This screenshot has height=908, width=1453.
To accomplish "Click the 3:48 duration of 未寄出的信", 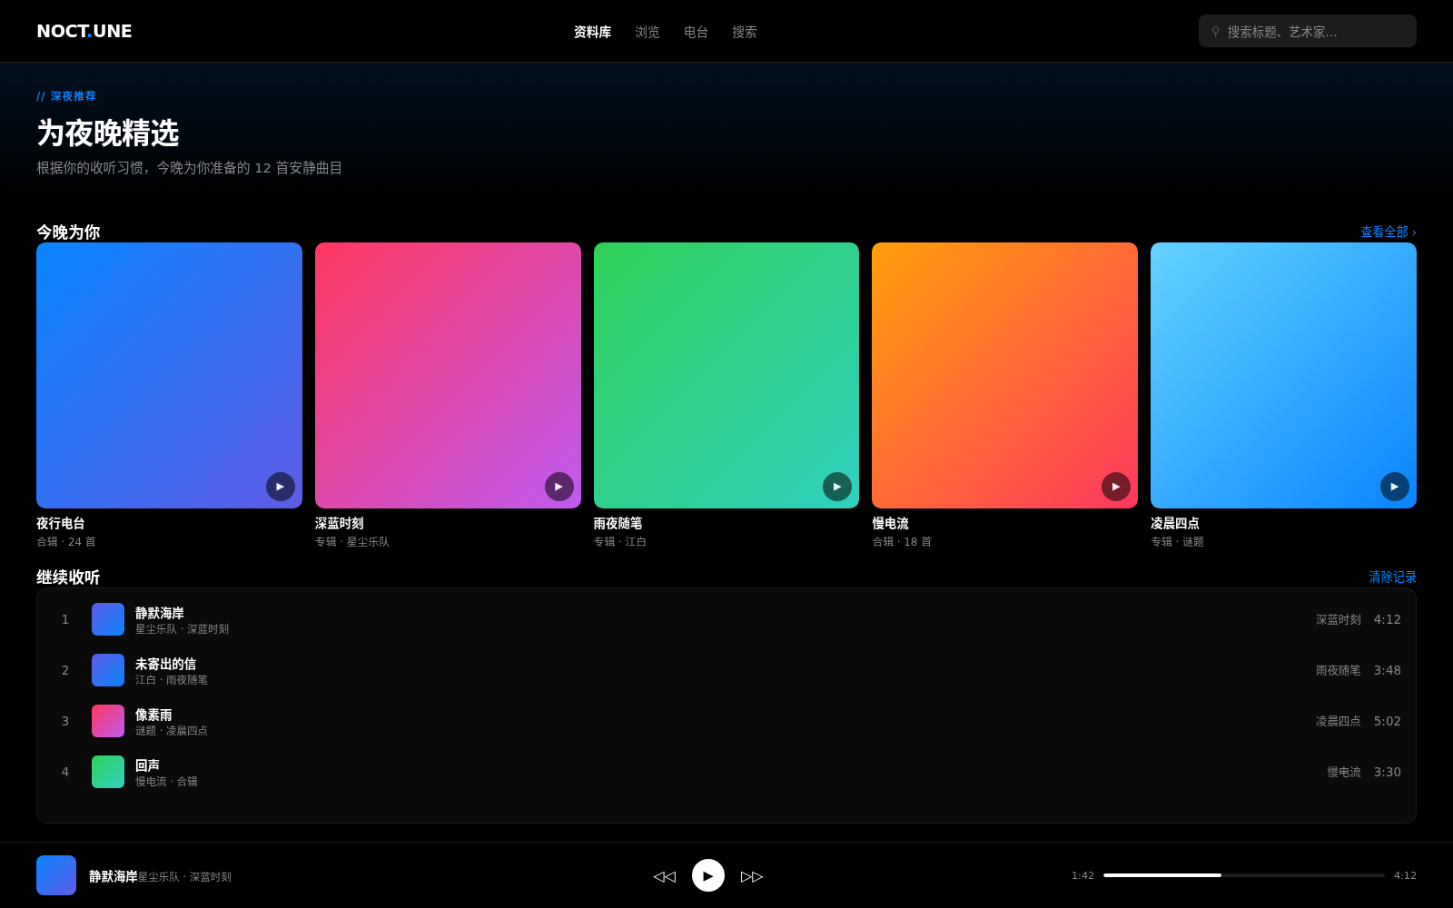I will pyautogui.click(x=1388, y=670).
